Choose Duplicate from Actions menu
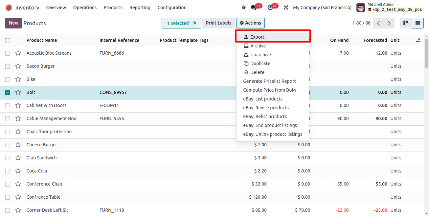The image size is (429, 216). tap(273, 63)
